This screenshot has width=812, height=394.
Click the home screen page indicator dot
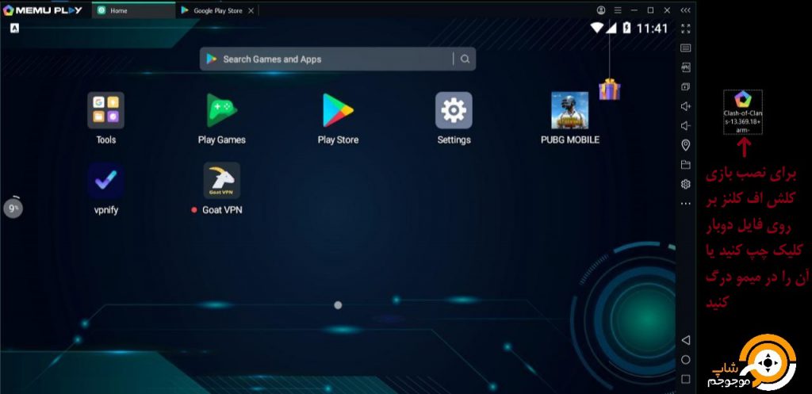coord(338,305)
